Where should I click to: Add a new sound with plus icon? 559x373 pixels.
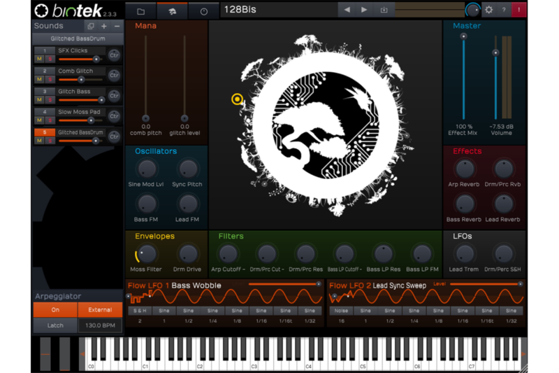point(104,26)
